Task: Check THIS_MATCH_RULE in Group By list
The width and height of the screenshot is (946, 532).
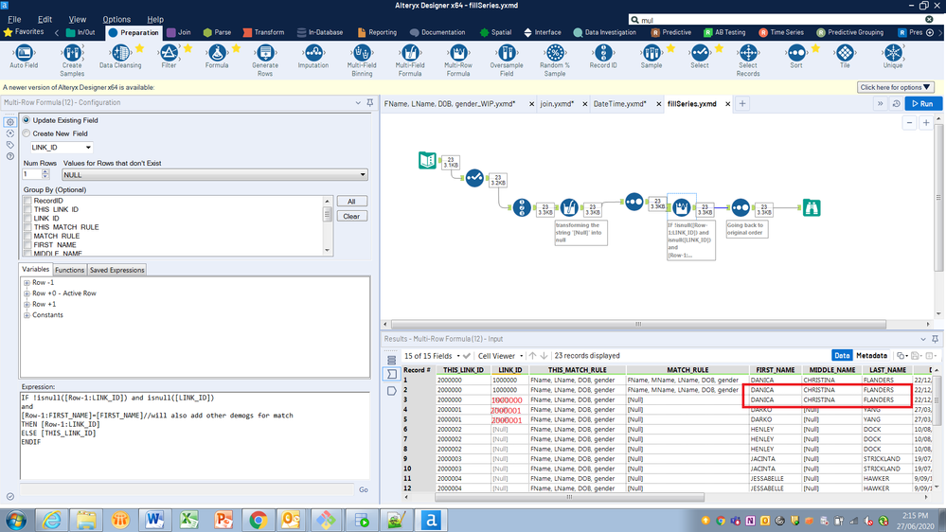Action: 27,227
